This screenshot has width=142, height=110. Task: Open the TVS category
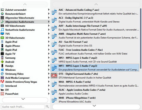pyautogui.click(x=25, y=34)
